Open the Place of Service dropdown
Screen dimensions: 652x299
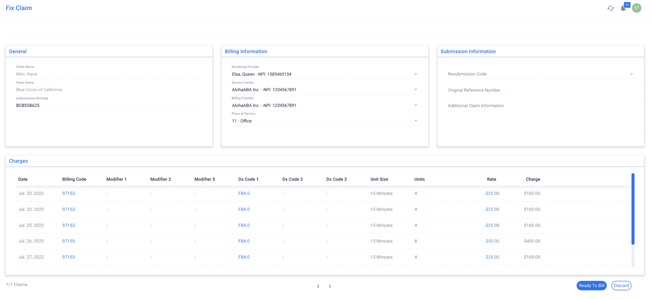pyautogui.click(x=416, y=121)
